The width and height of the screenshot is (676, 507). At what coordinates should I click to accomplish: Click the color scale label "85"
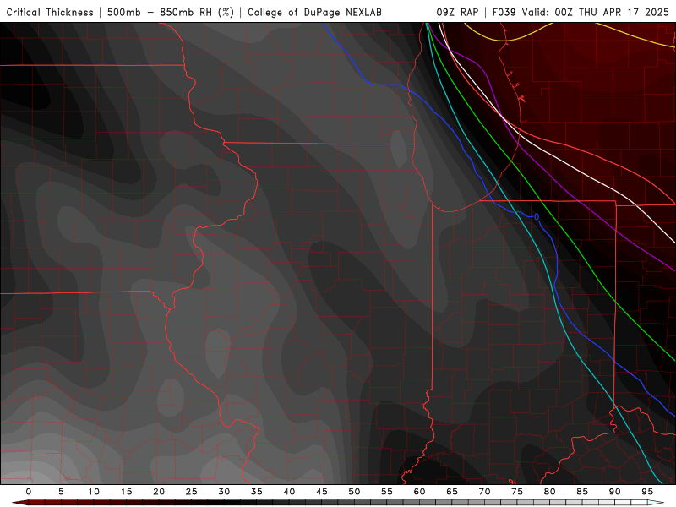click(582, 492)
